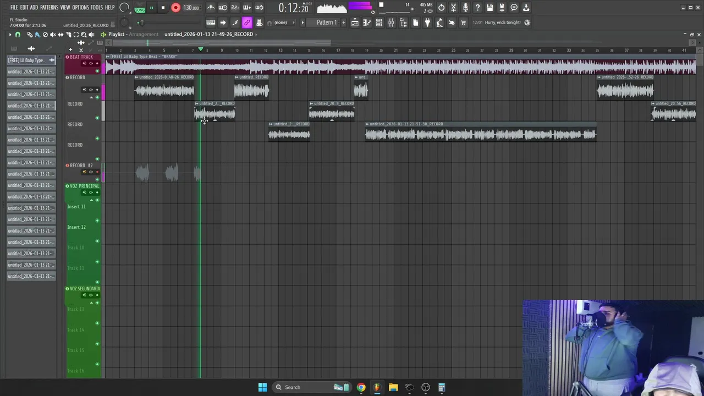Select the playlist mute tool
The image size is (704, 396).
(x=53, y=35)
